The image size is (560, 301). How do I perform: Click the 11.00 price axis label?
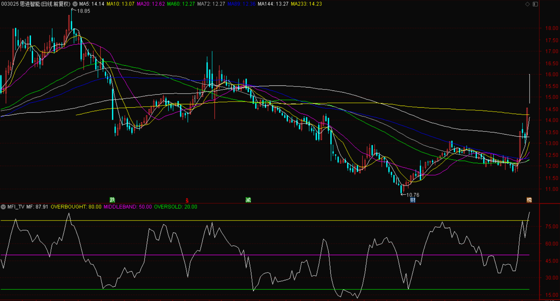[552, 189]
